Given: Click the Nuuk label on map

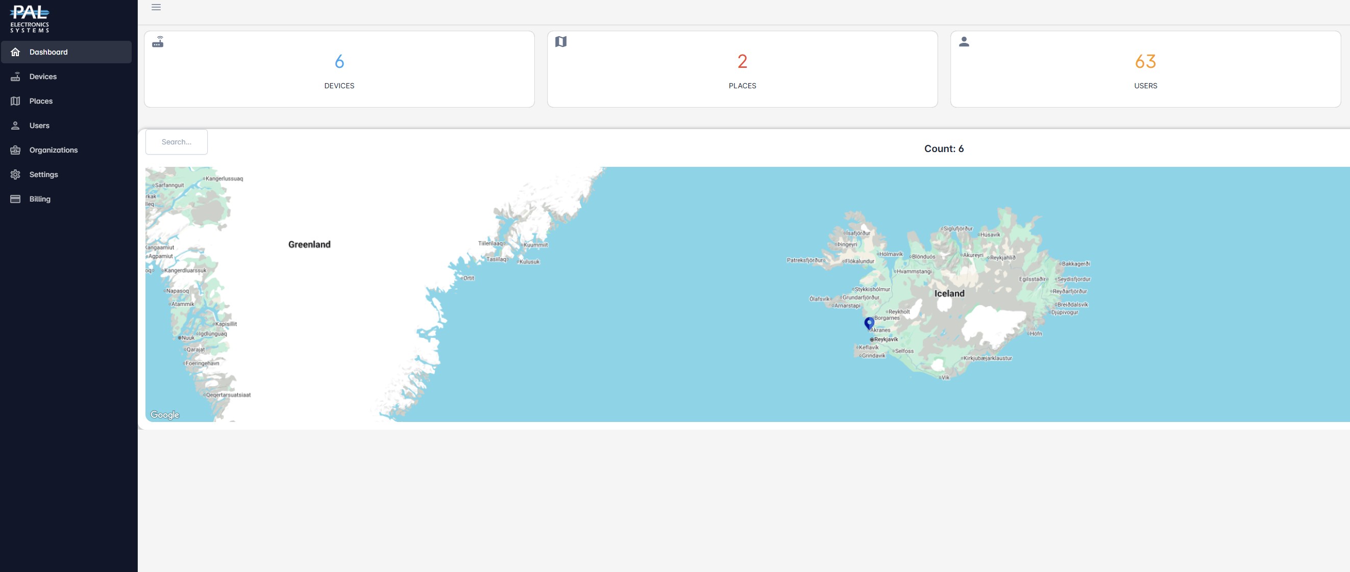Looking at the screenshot, I should [188, 338].
